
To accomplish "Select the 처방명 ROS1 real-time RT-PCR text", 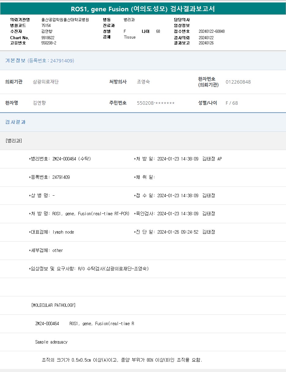I will [91, 214].
